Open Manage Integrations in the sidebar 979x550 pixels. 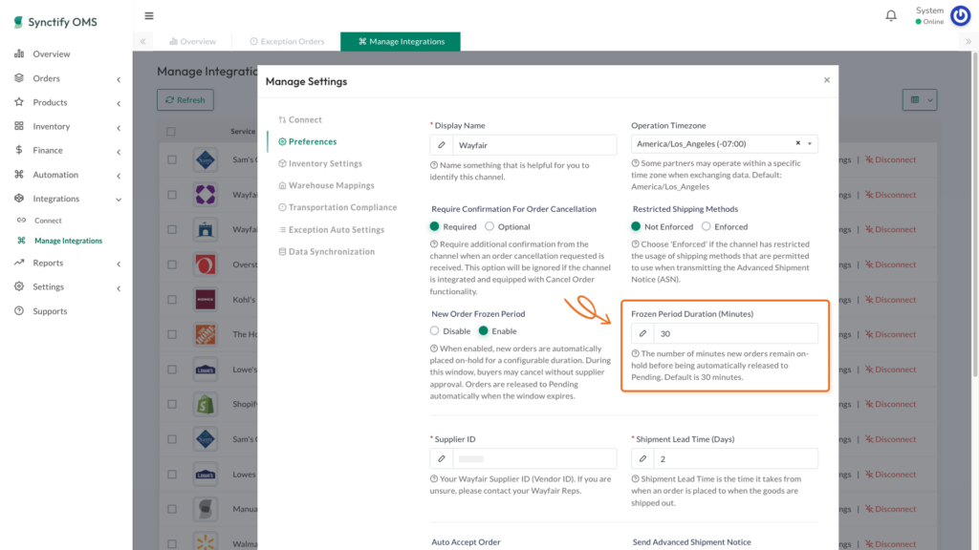[x=69, y=240]
